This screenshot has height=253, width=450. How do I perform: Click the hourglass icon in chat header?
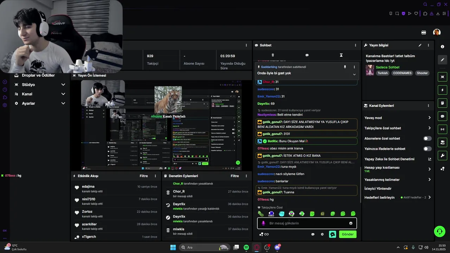click(341, 55)
